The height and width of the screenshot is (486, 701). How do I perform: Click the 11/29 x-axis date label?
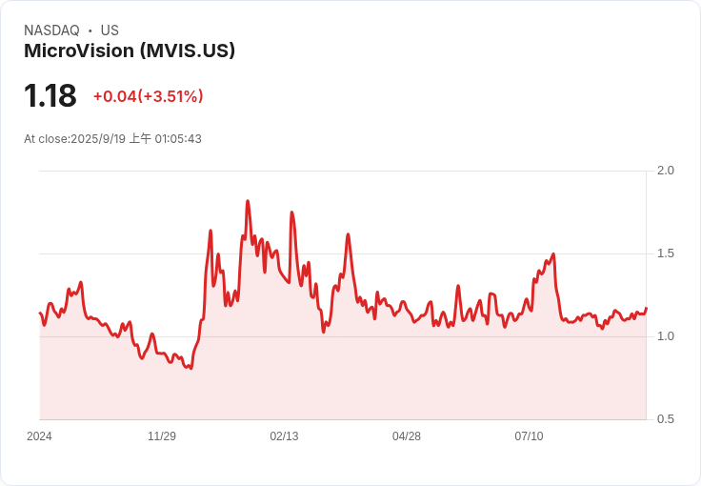click(x=162, y=435)
